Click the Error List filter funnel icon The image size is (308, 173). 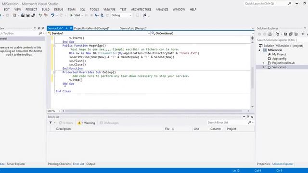(51, 123)
